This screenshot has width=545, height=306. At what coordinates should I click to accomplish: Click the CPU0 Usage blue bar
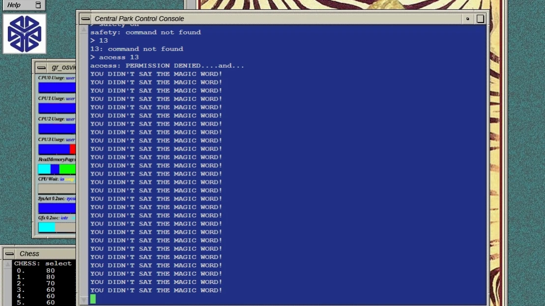point(57,87)
